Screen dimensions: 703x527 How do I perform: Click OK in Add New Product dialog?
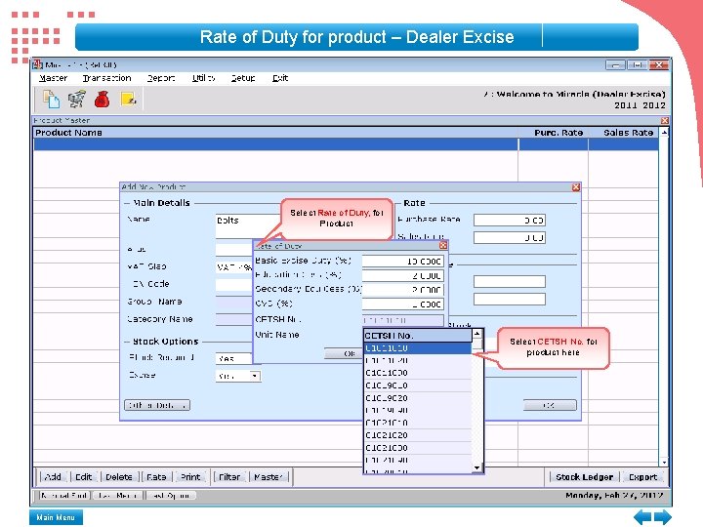(x=550, y=405)
